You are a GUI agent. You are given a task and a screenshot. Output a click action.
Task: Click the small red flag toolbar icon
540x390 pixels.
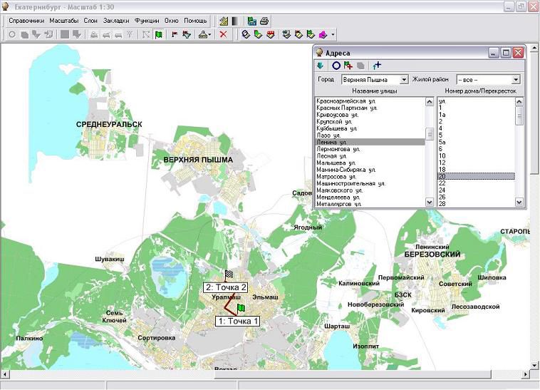(x=174, y=34)
